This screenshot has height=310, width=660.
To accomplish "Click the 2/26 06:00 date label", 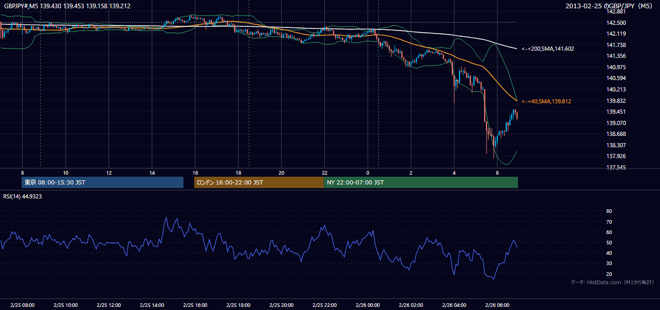I will click(x=497, y=305).
